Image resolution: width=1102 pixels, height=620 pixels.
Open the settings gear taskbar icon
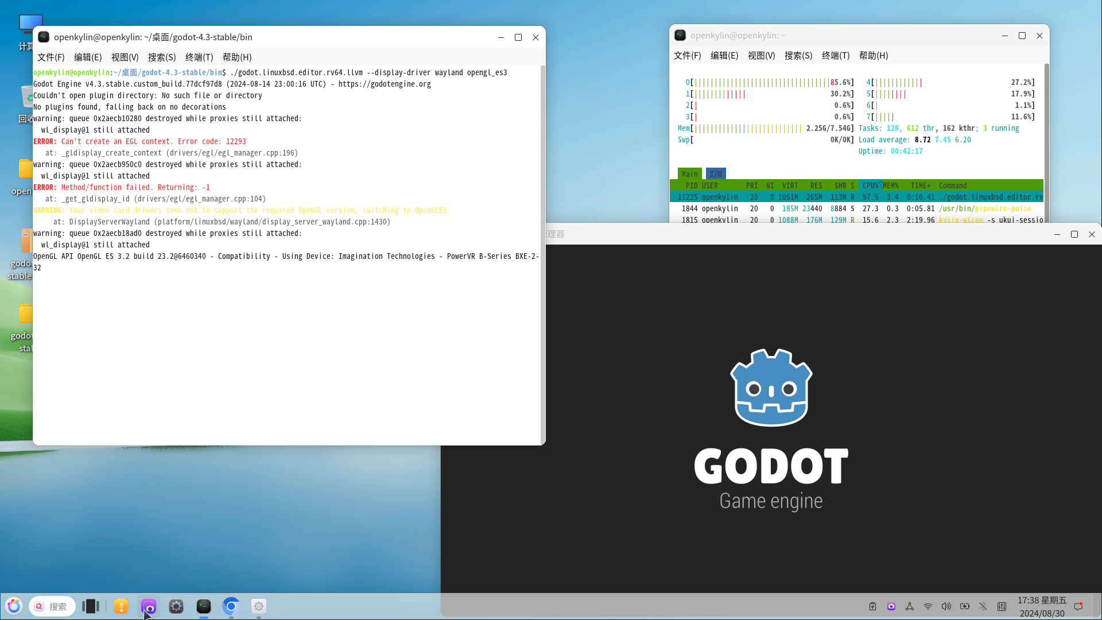(259, 606)
